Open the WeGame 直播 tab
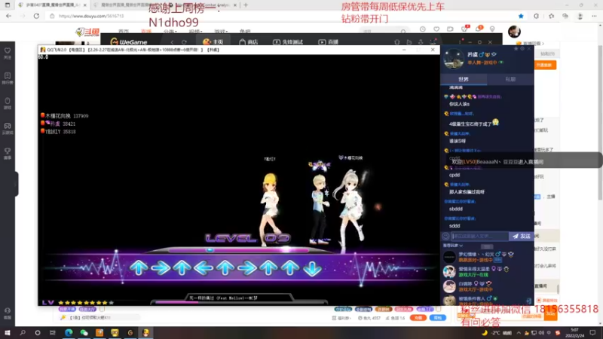The height and width of the screenshot is (339, 603). [328, 42]
